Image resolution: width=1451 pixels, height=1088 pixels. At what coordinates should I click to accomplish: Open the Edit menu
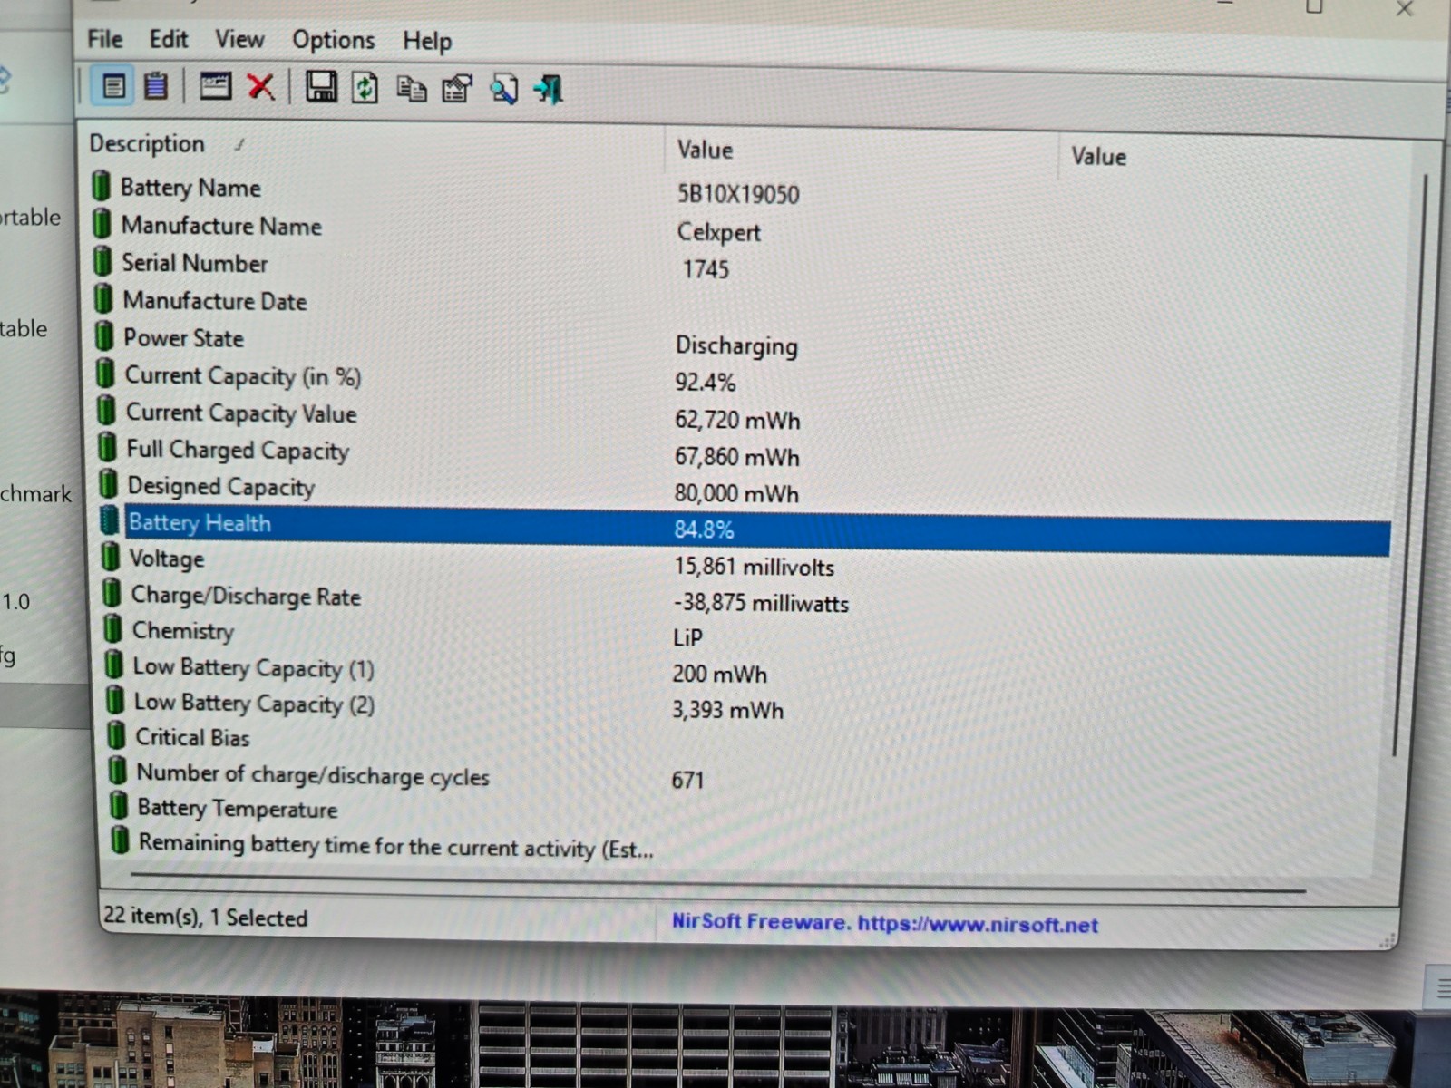[169, 39]
